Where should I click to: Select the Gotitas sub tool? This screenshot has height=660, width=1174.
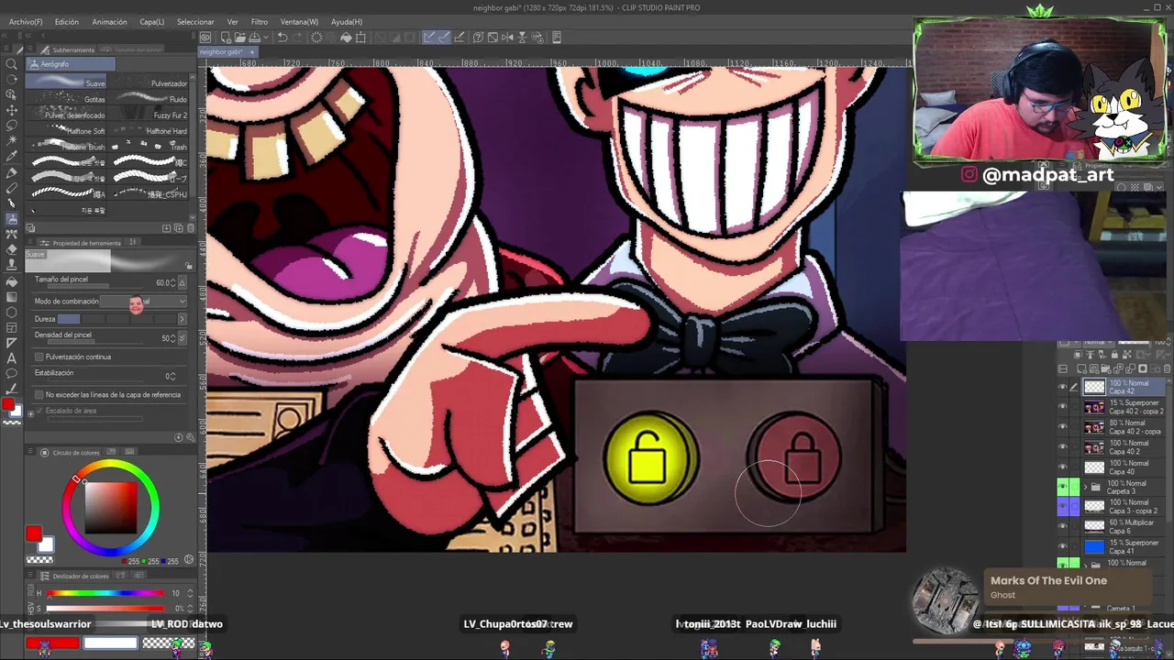coord(66,99)
